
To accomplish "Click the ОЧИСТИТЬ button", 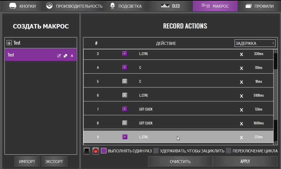I will tap(180, 161).
